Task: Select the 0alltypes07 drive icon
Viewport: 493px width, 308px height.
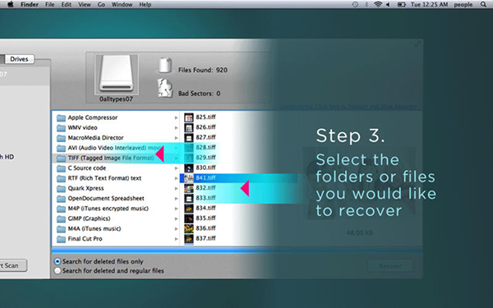Action: click(117, 75)
